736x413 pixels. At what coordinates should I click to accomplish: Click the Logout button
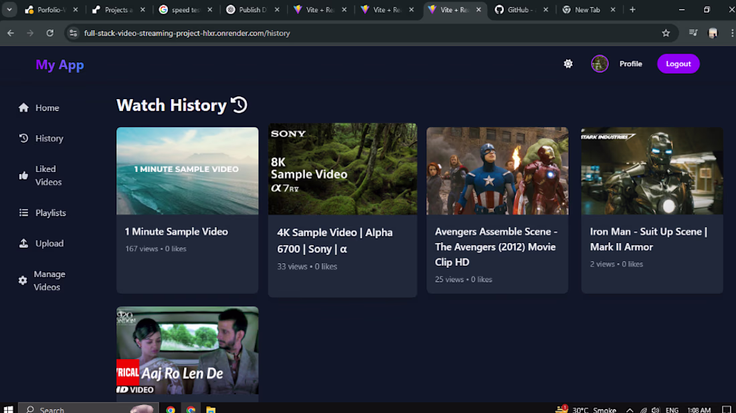[x=678, y=64]
